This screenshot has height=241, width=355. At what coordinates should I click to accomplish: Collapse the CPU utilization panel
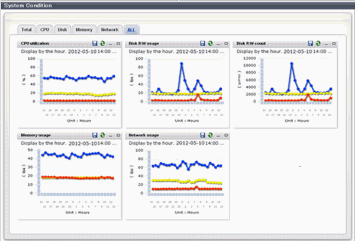110,44
